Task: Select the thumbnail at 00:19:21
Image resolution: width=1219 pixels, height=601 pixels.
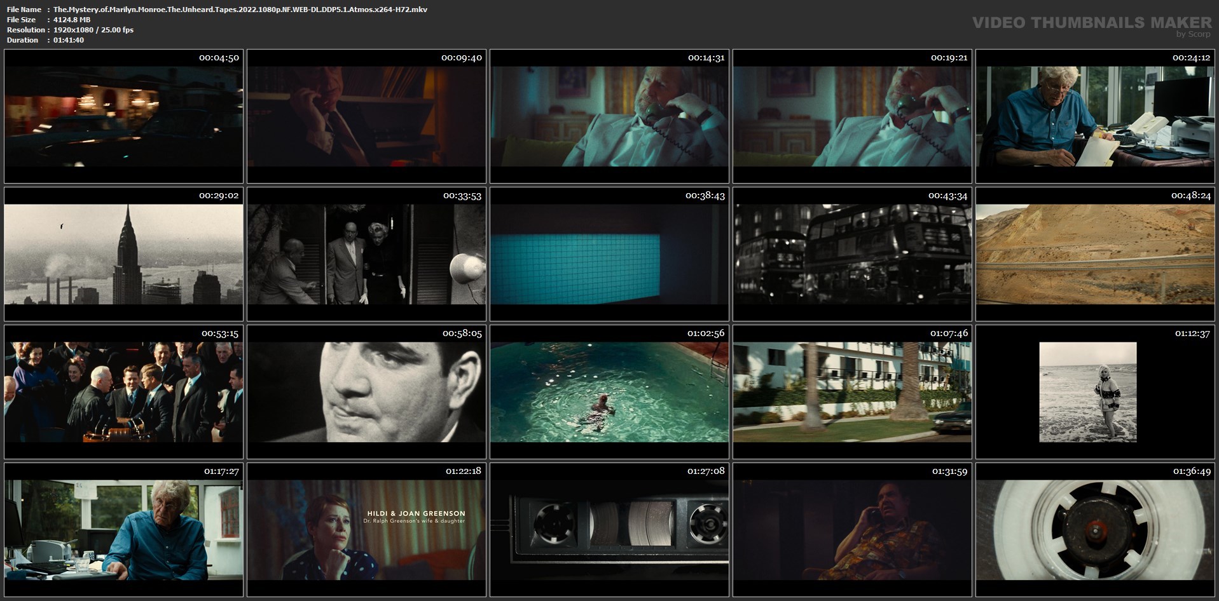Action: (852, 116)
